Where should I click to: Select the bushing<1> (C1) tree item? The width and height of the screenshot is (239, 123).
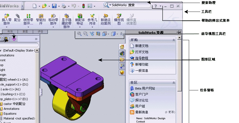click(x=12, y=94)
